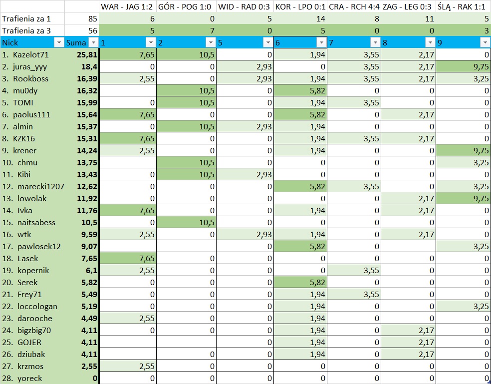Open the Nick column filter dropdown

[58, 43]
